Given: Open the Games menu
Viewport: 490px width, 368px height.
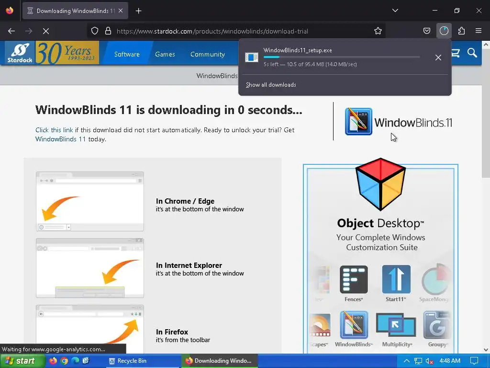Looking at the screenshot, I should pyautogui.click(x=165, y=54).
